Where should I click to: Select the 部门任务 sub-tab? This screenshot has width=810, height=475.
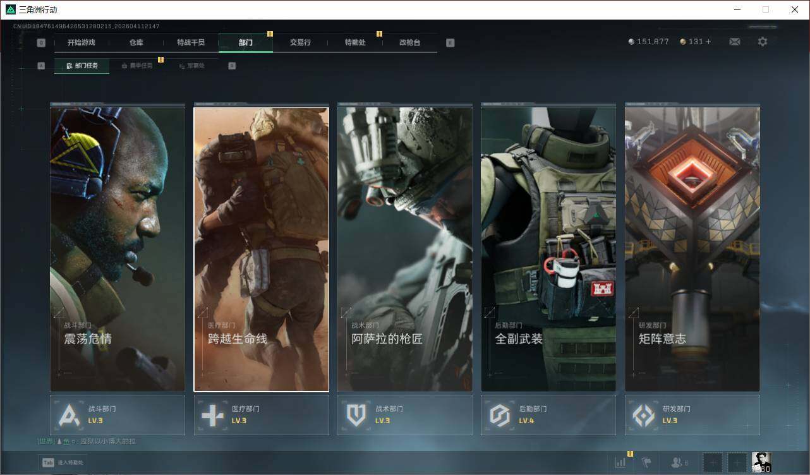click(x=82, y=66)
